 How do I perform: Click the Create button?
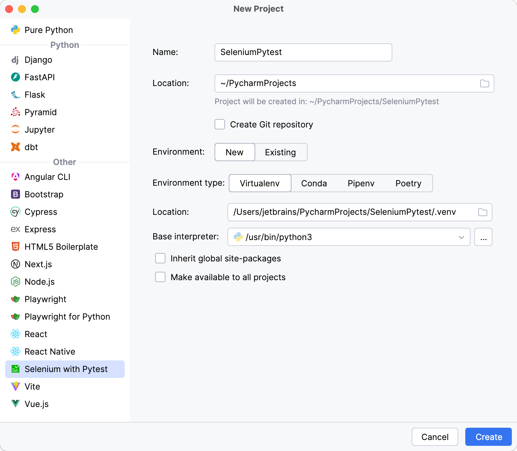[x=488, y=437]
